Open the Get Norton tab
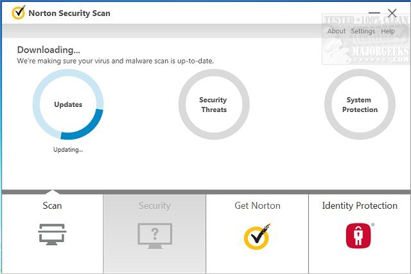The width and height of the screenshot is (411, 274). click(x=257, y=206)
